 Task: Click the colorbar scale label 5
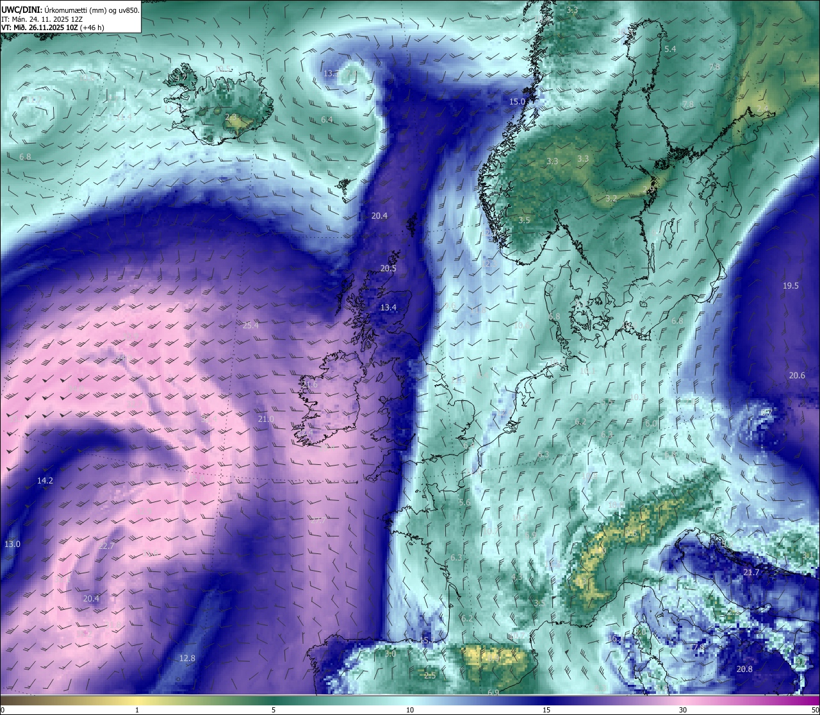point(273,710)
